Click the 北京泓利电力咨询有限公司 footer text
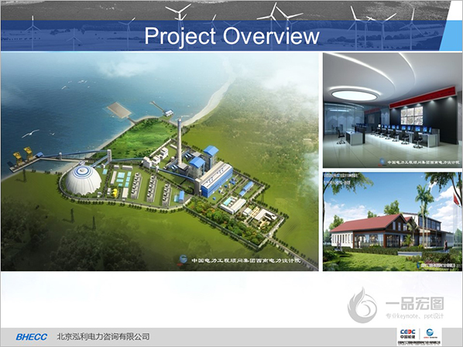The height and width of the screenshot is (347, 463). [x=103, y=337]
